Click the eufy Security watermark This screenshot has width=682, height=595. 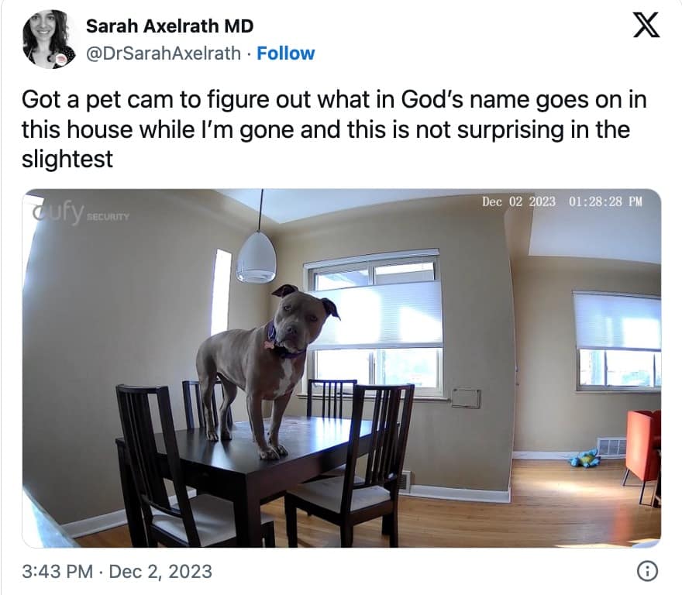(81, 212)
